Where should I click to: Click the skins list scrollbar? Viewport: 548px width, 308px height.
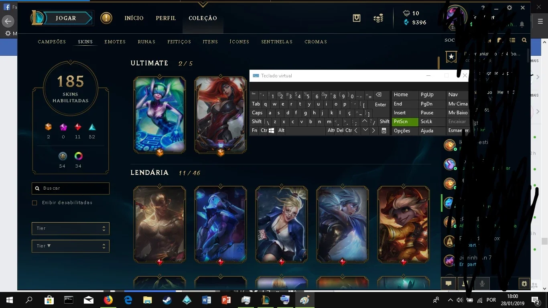(438, 63)
